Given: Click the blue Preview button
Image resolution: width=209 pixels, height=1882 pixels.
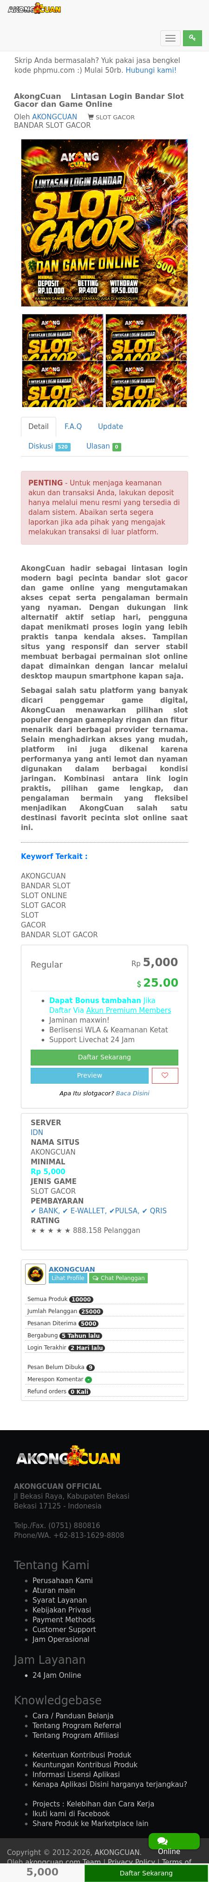Looking at the screenshot, I should 90,1075.
